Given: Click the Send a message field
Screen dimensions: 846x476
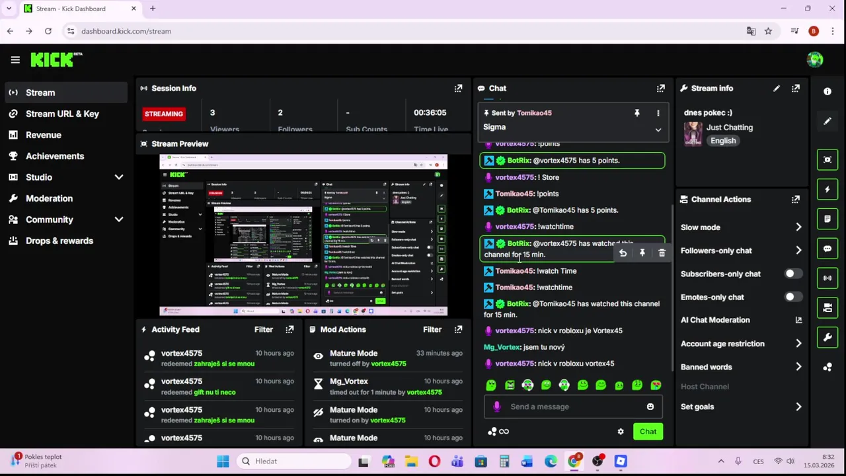Looking at the screenshot, I should 572,407.
